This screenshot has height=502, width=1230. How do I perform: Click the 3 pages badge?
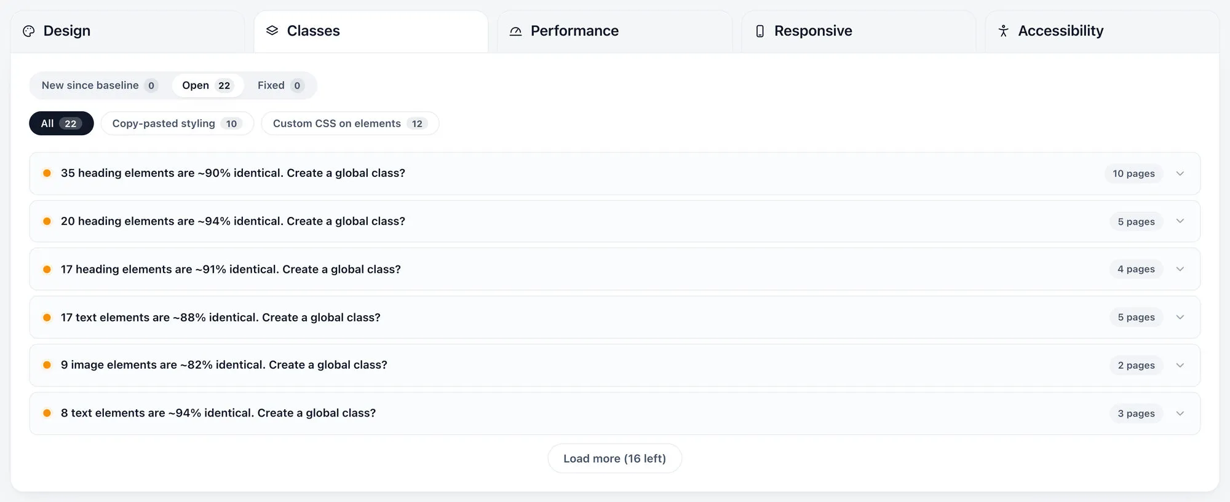pyautogui.click(x=1136, y=414)
